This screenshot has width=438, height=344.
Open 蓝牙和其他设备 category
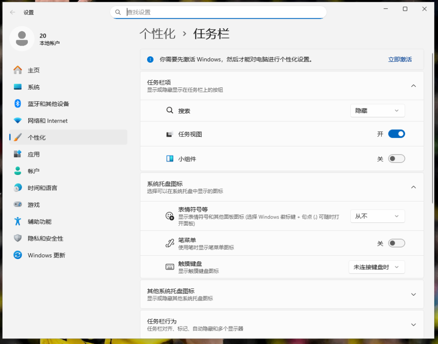[68, 104]
